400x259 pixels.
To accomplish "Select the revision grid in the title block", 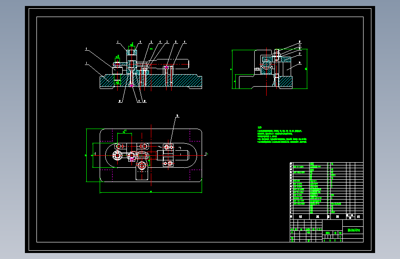I will tap(306, 224).
